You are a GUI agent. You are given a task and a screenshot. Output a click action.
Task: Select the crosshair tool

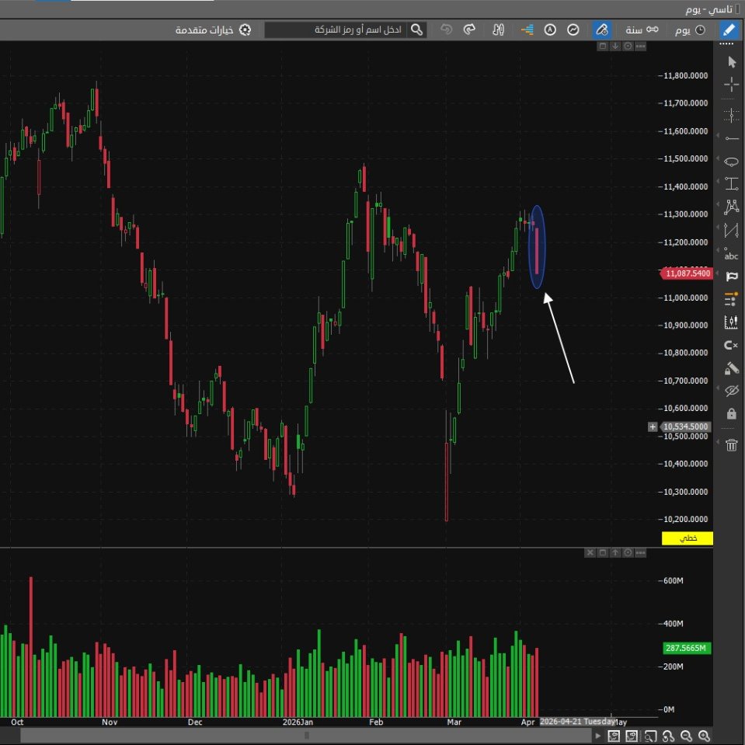(731, 84)
